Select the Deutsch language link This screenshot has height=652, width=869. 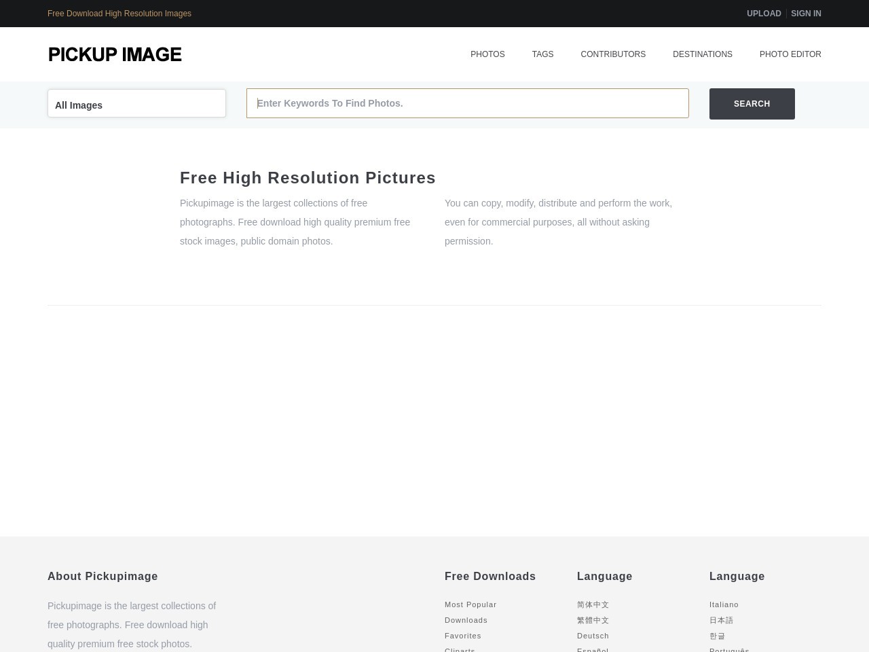coord(593,636)
